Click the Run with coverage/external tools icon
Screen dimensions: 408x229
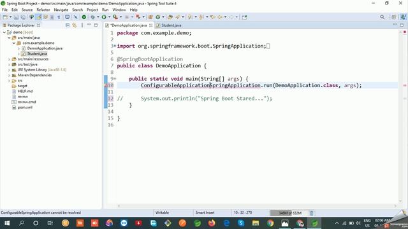point(115,17)
